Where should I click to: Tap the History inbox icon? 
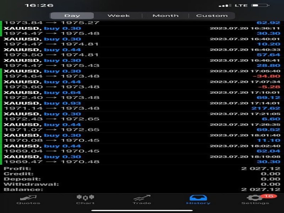pos(198,198)
